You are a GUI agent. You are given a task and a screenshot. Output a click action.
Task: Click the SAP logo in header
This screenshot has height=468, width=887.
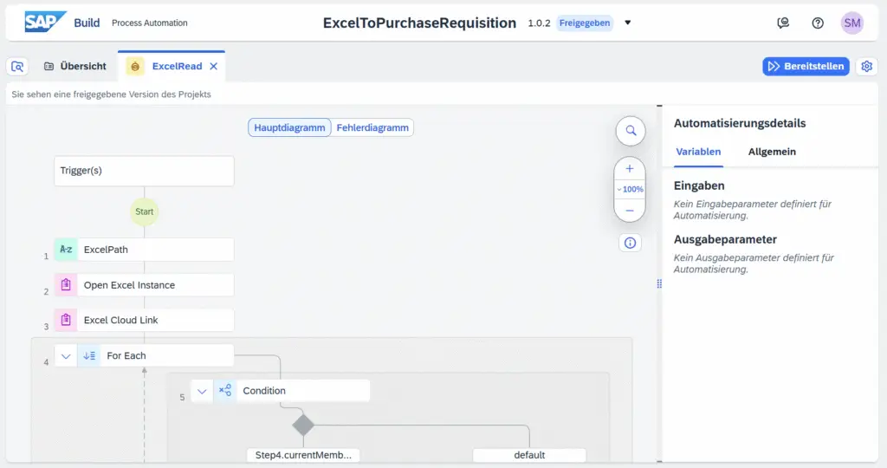click(45, 23)
